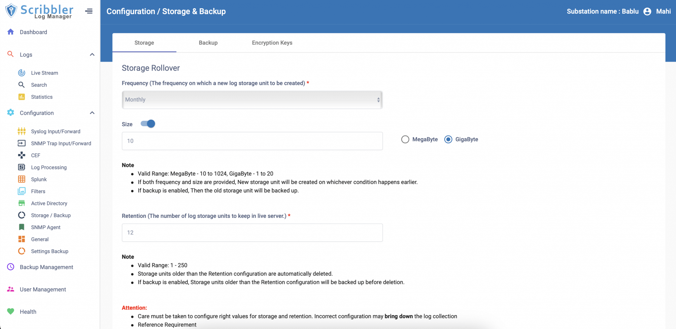Image resolution: width=676 pixels, height=329 pixels.
Task: Click the user profile avatar icon
Action: tap(647, 12)
